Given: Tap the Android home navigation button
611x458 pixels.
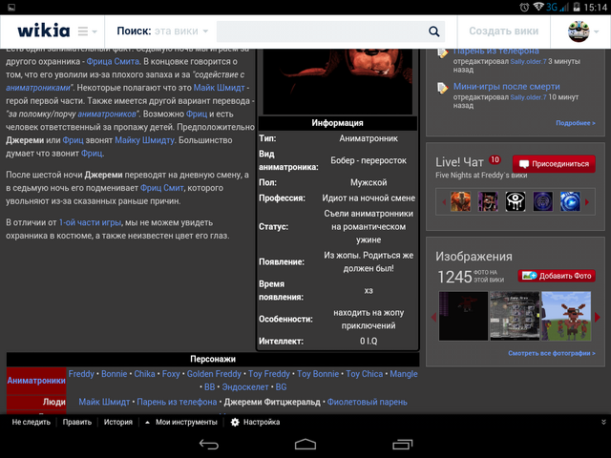Looking at the screenshot, I should coord(305,445).
